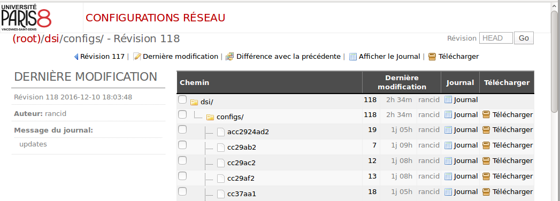Click the Journal link in cc29ab2 row
The width and height of the screenshot is (560, 201).
pyautogui.click(x=466, y=145)
